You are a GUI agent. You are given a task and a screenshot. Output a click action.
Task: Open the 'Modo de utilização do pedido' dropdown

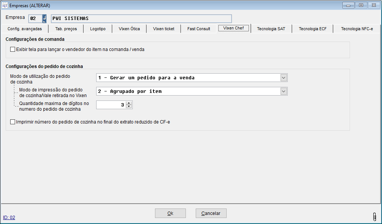click(x=284, y=78)
